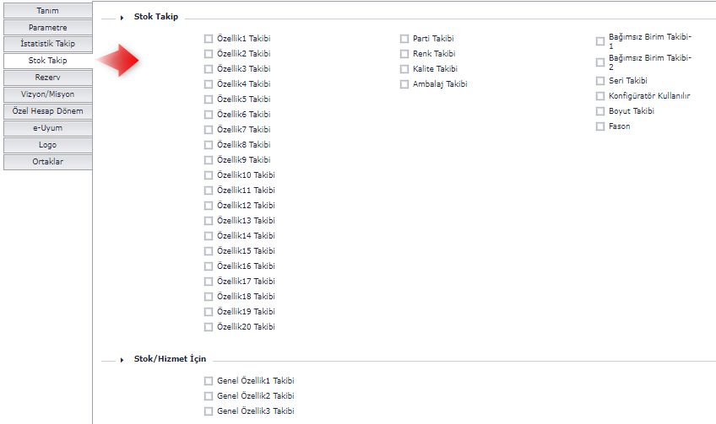
Task: Go to the Vizyon/Misyon tab
Action: (x=46, y=94)
